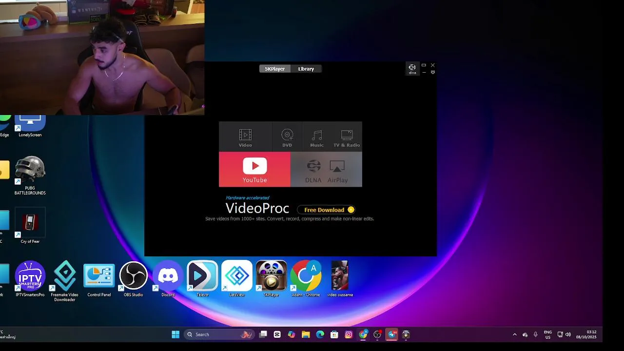Open the 5KPlayer menu drop-down arrow

433,72
